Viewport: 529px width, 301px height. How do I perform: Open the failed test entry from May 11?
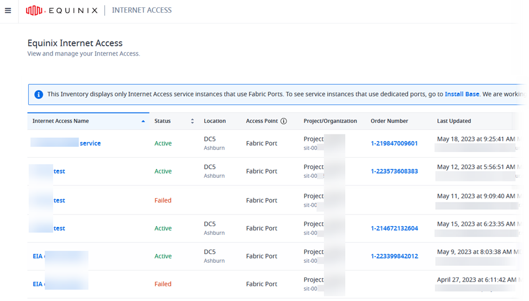pyautogui.click(x=59, y=200)
